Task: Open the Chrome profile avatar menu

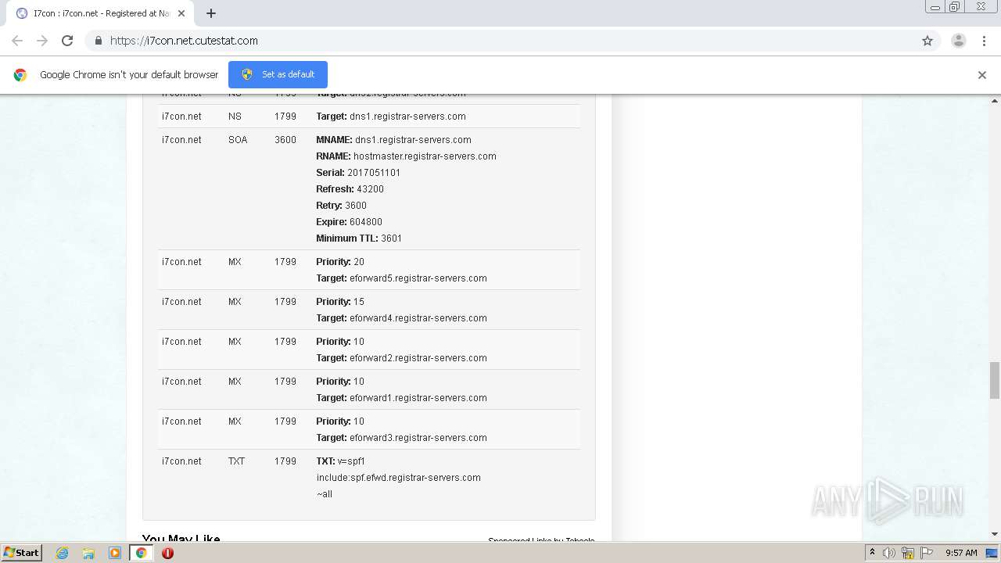Action: point(959,41)
